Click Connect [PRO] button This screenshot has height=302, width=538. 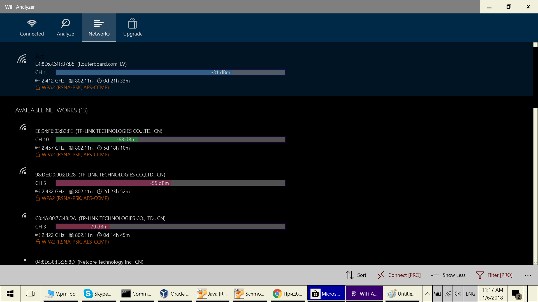click(399, 275)
